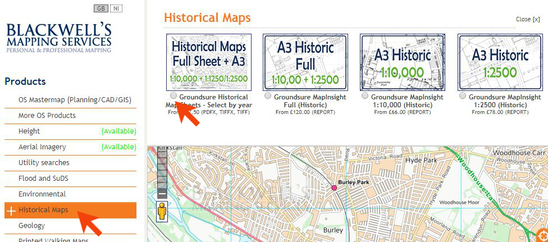Screen dimensions: 548x242
Task: Select Groundsure MapInsight Full radio button
Action: click(x=268, y=96)
